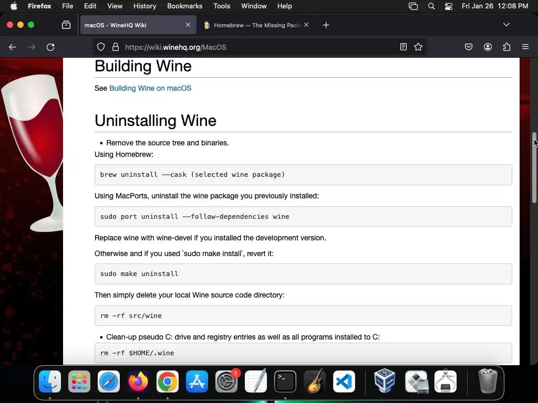538x403 pixels.
Task: Open System Information from the Dock
Action: pos(446,381)
